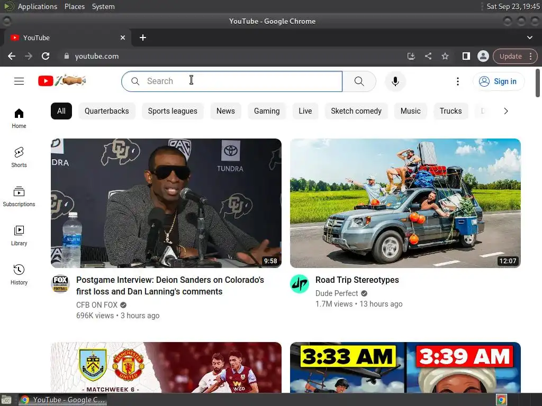Image resolution: width=542 pixels, height=406 pixels.
Task: Select the Live filter chip
Action: tap(305, 111)
